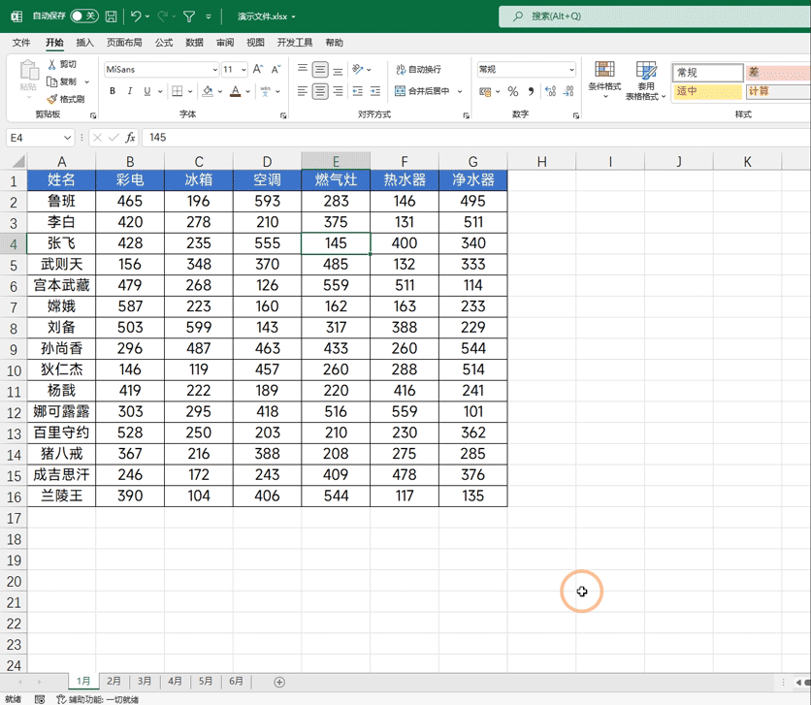811x705 pixels.
Task: Switch to the 3月 sheet tab
Action: (x=145, y=681)
